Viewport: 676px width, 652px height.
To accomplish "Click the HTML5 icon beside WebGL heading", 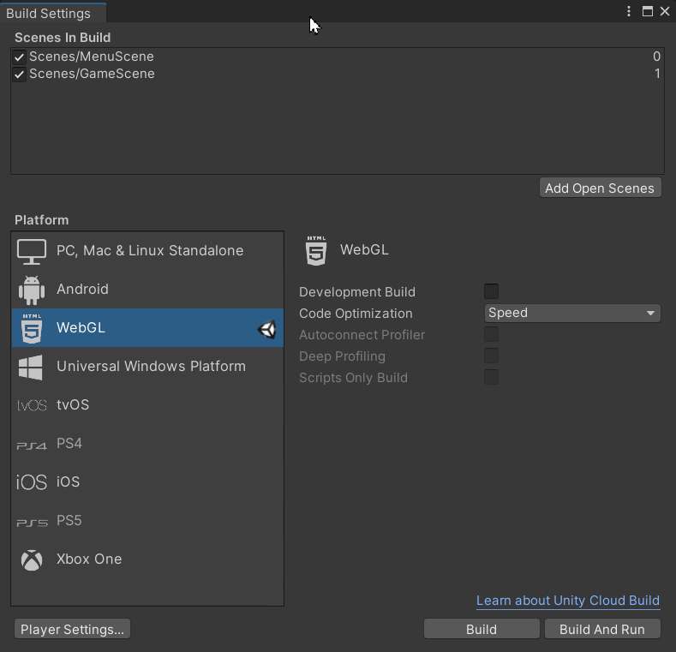I will 316,250.
